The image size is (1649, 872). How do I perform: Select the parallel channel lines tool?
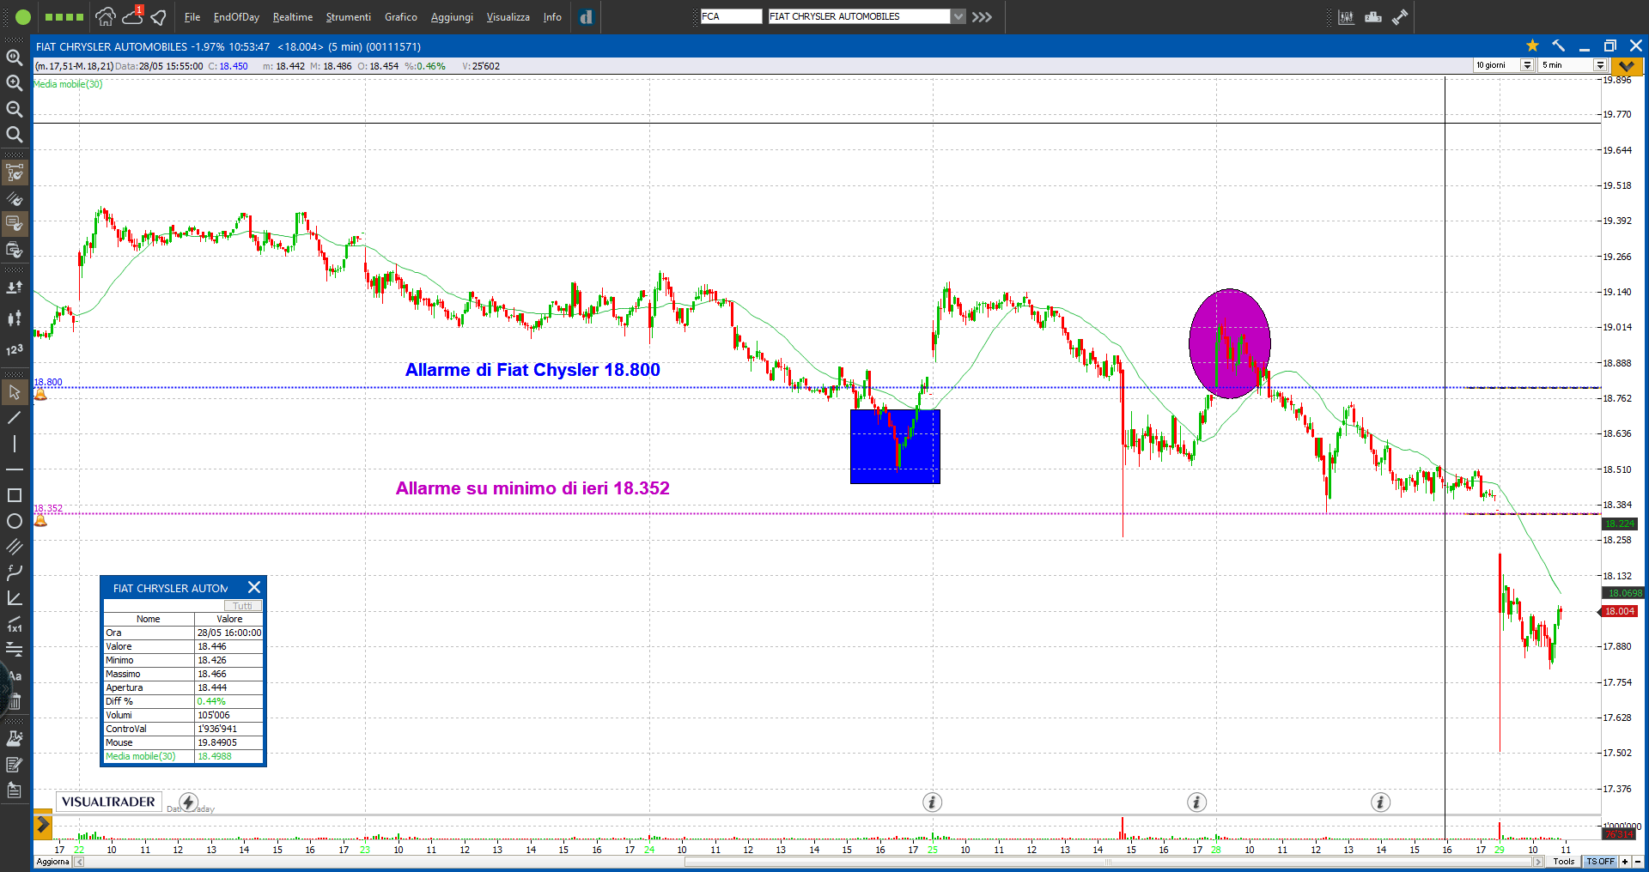pos(15,547)
